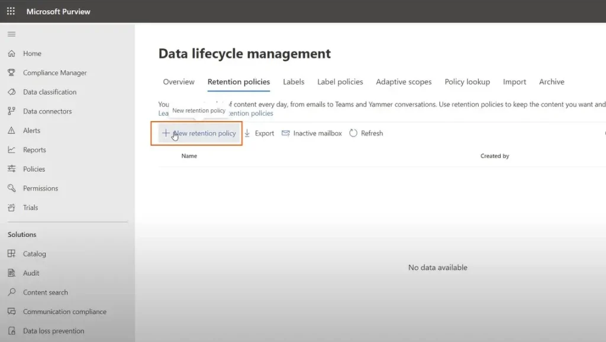Click New retention policy button

click(x=199, y=133)
